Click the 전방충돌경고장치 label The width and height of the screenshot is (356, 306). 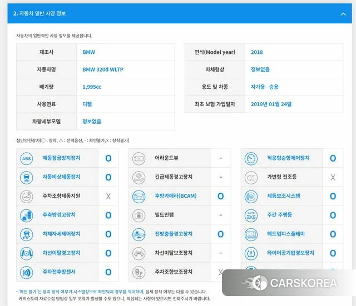tap(174, 234)
